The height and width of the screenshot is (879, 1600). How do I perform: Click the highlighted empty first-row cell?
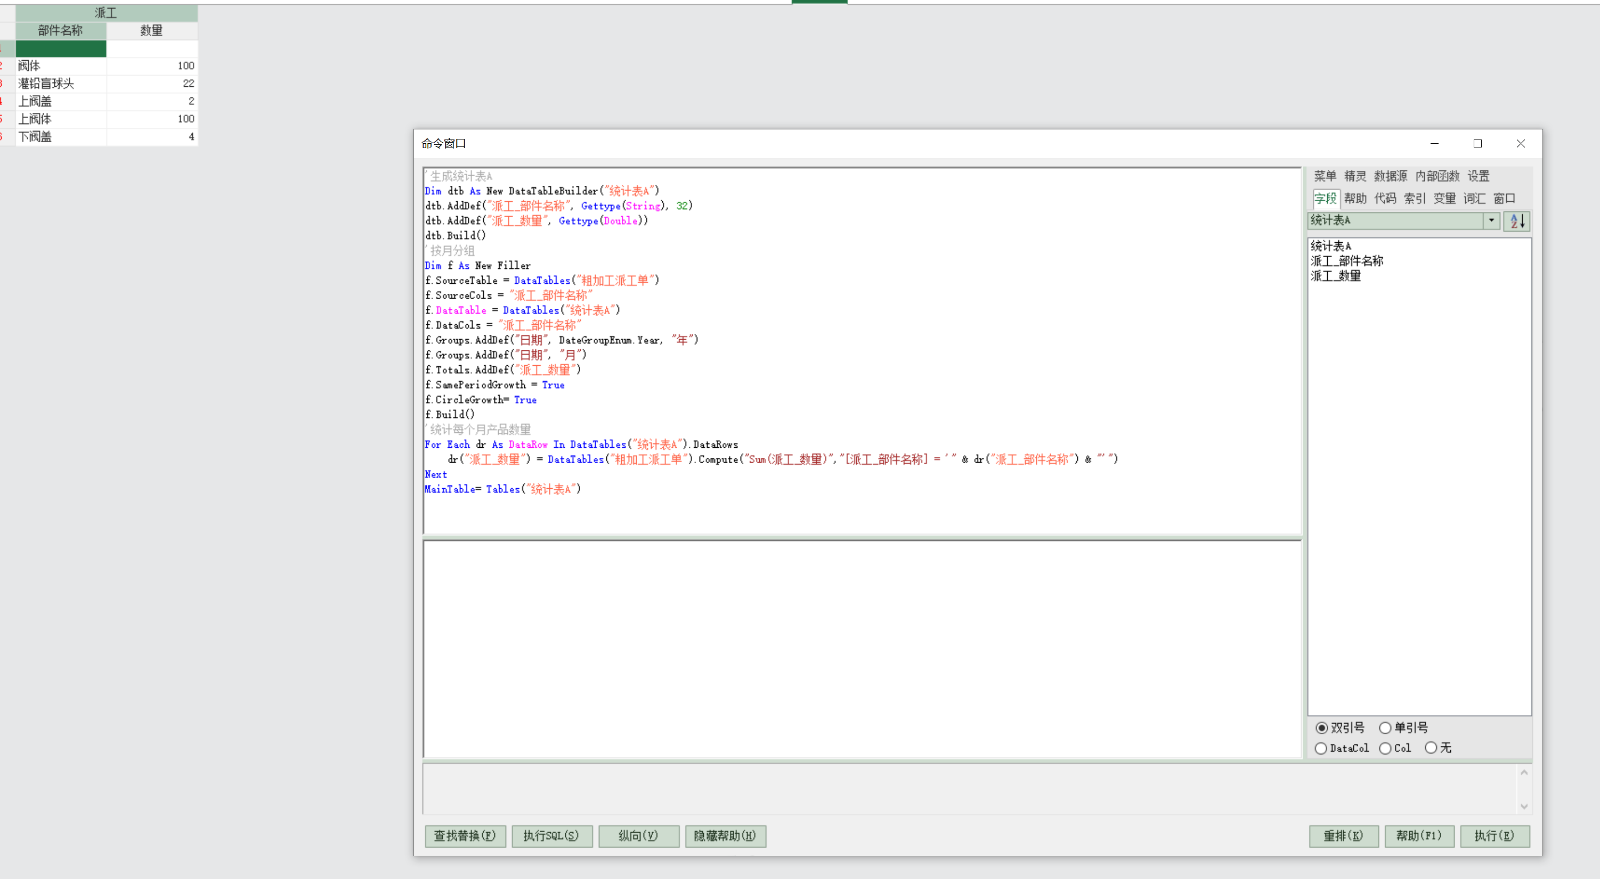pos(60,48)
